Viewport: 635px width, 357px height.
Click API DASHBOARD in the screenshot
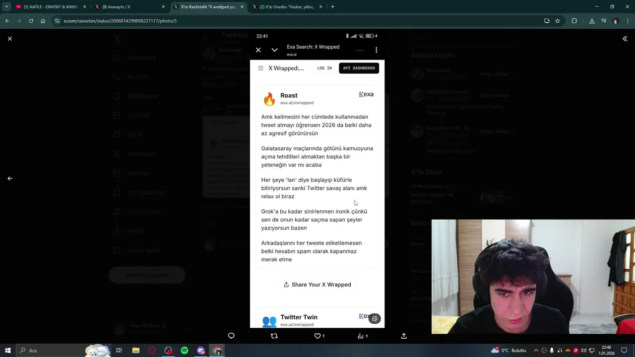pos(359,68)
